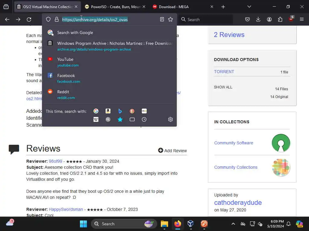309x231 pixels.
Task: Search bookmarks via the blue star icon
Action: pos(120,119)
